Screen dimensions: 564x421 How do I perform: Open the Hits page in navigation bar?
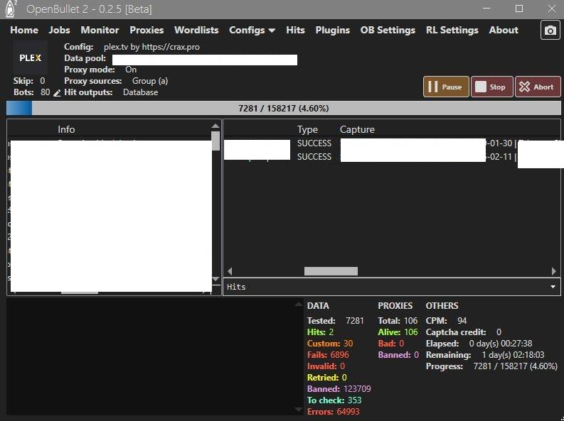point(295,30)
